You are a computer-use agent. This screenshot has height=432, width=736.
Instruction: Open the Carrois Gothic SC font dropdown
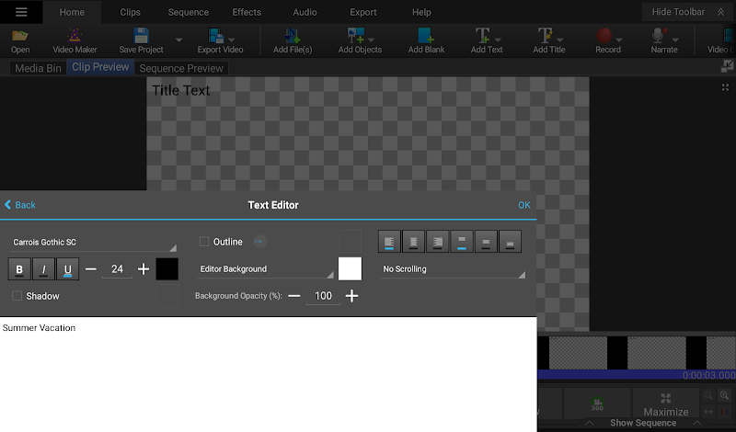[x=94, y=243]
